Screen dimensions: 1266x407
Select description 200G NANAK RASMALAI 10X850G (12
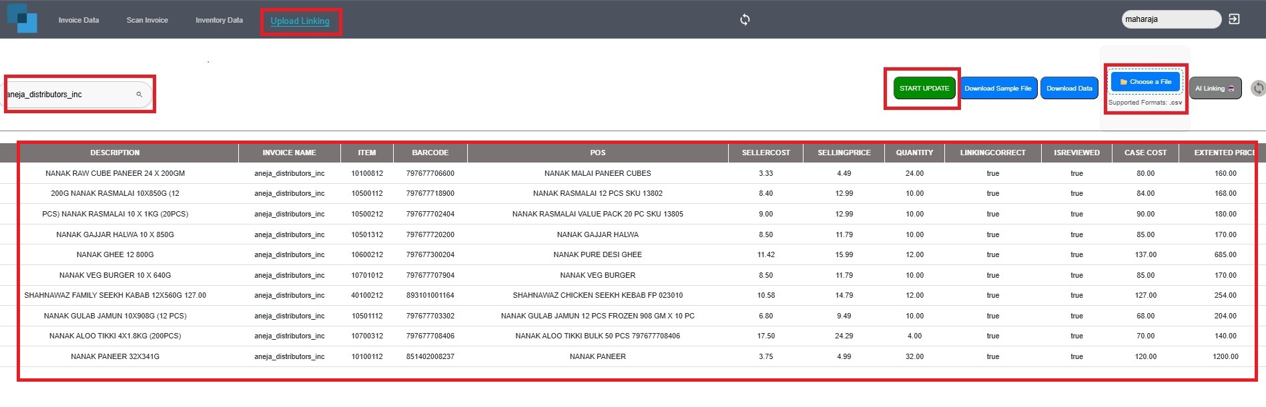[x=115, y=193]
